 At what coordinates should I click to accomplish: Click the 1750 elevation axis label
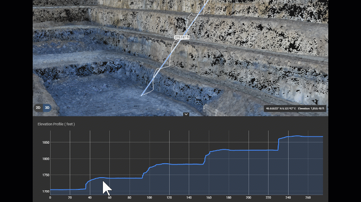[x=46, y=175]
